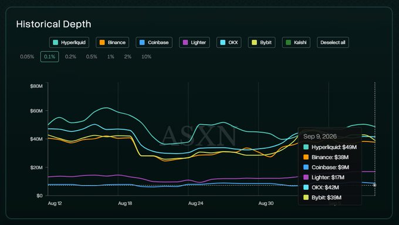
Task: Select the 0.1% depth tab
Action: click(x=50, y=57)
